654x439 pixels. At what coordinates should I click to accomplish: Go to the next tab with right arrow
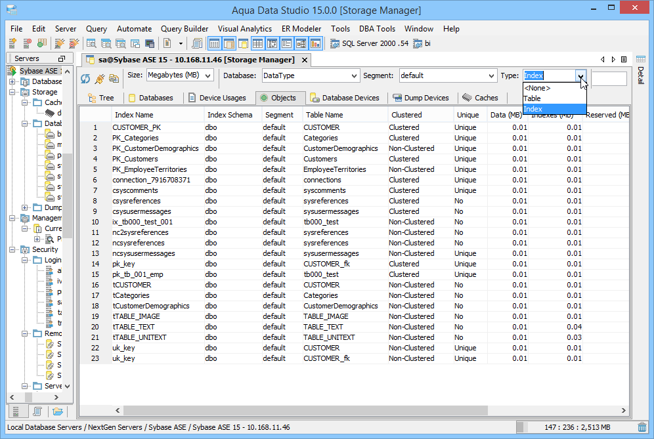point(613,60)
